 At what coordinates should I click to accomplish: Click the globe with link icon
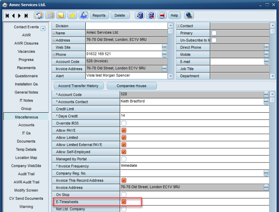coord(189,15)
